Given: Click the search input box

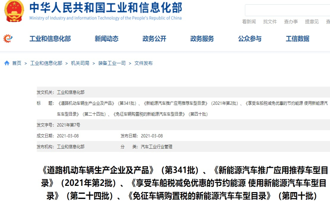Looking at the screenshot, I should coord(287,10).
